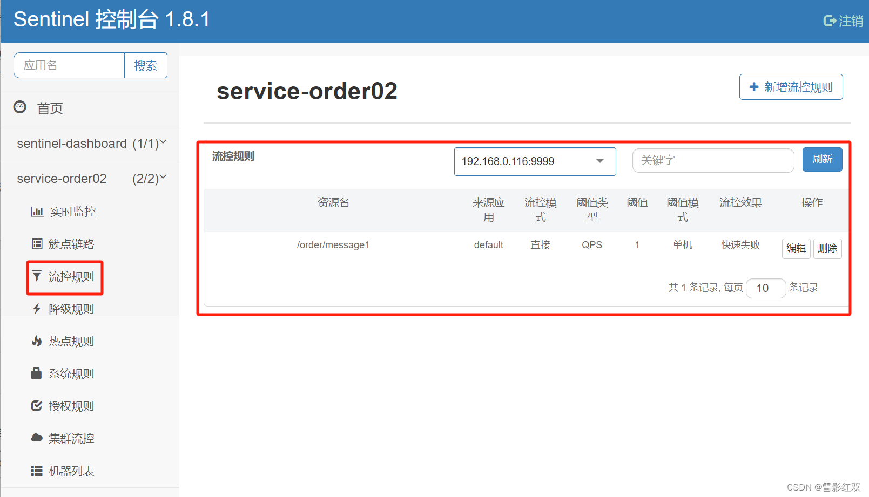Open 机器列表 page
The image size is (869, 497).
pyautogui.click(x=71, y=471)
